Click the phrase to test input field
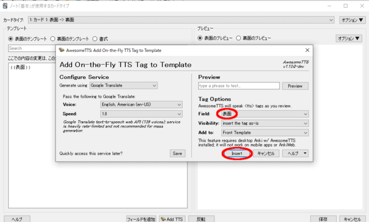 click(239, 86)
